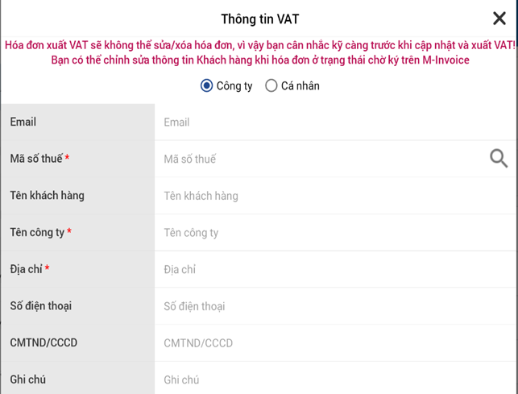Select the Cá nhân radio button
The width and height of the screenshot is (518, 394).
click(x=271, y=85)
